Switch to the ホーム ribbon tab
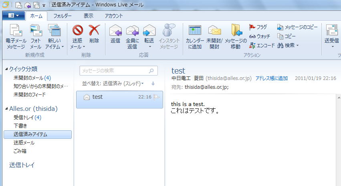 pyautogui.click(x=36, y=16)
